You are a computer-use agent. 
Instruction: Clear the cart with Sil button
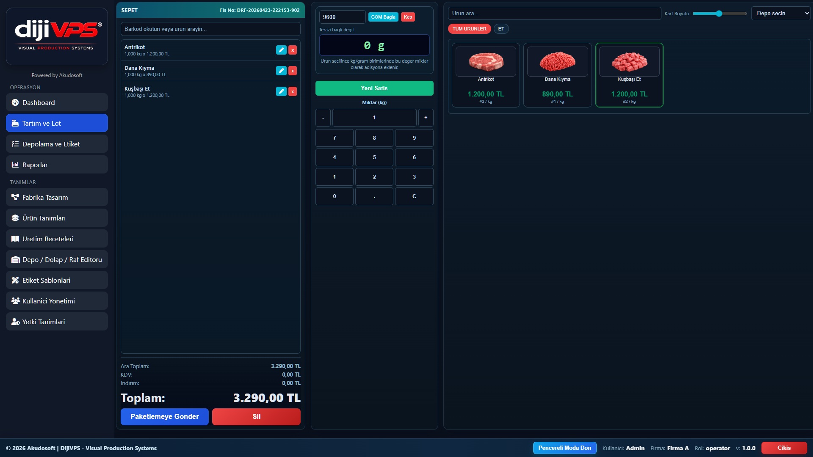(256, 416)
